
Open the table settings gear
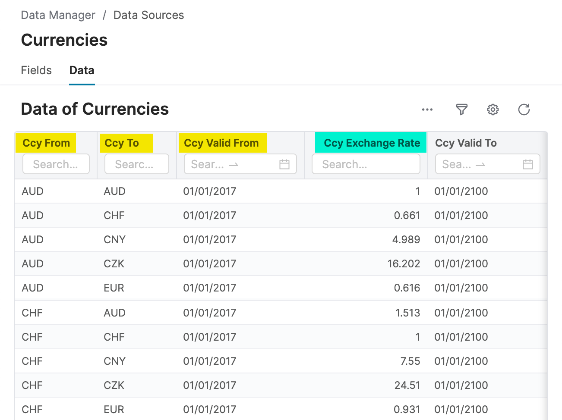pos(493,110)
